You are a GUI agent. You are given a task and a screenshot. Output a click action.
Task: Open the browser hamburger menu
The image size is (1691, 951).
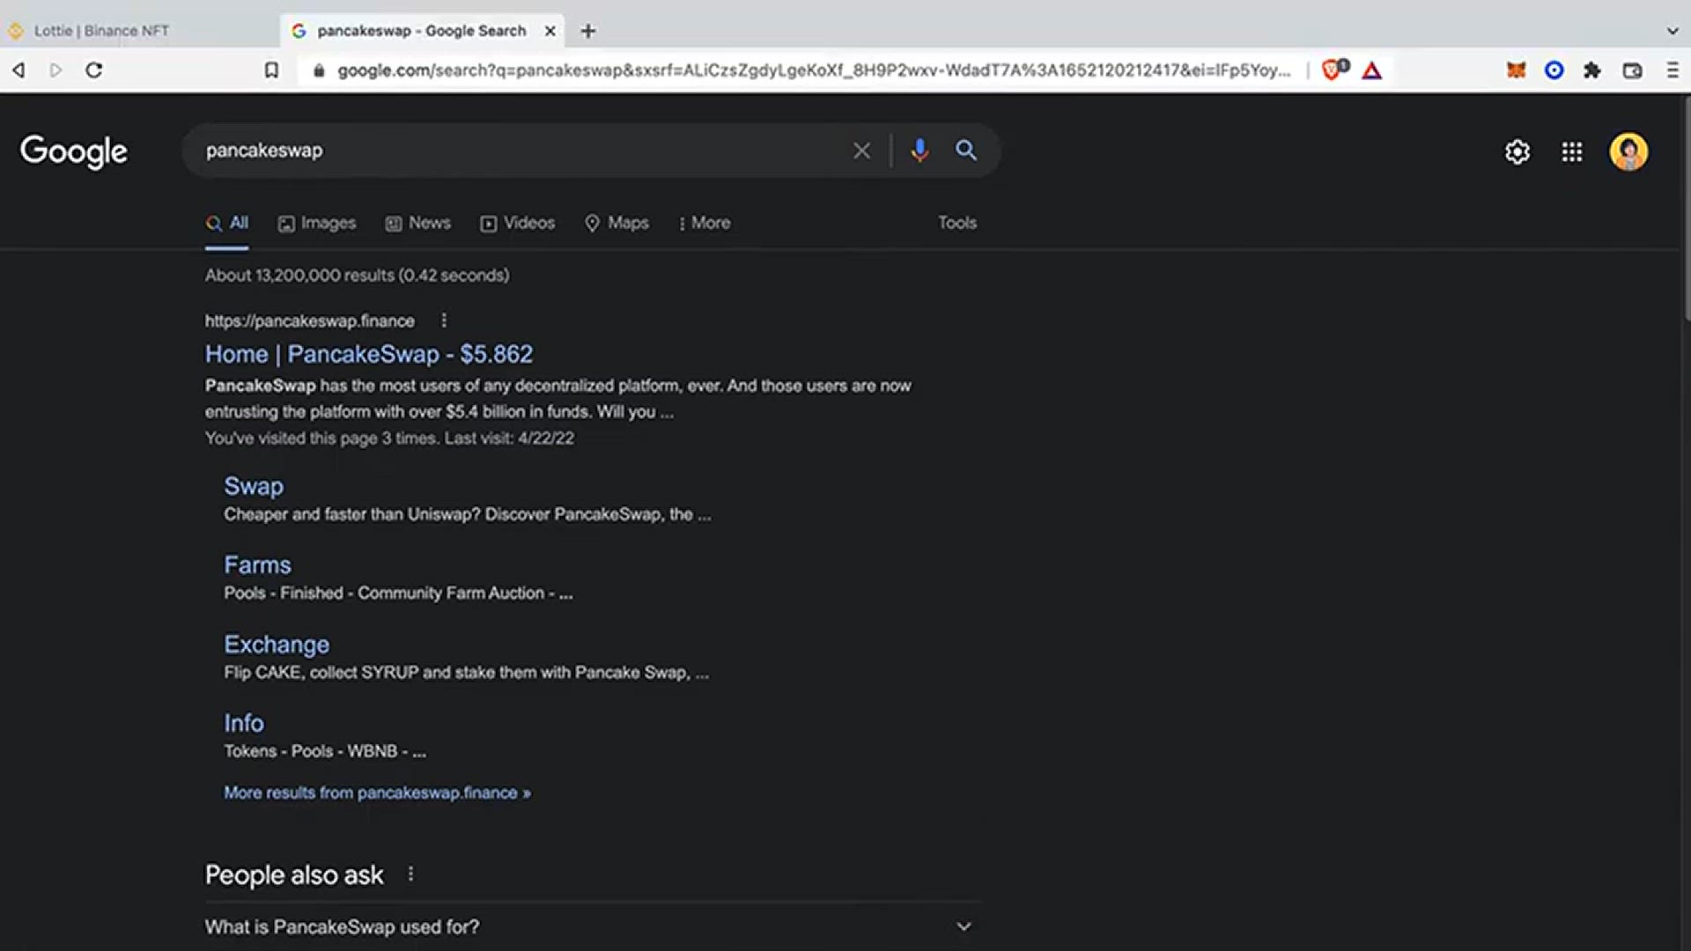(x=1673, y=70)
